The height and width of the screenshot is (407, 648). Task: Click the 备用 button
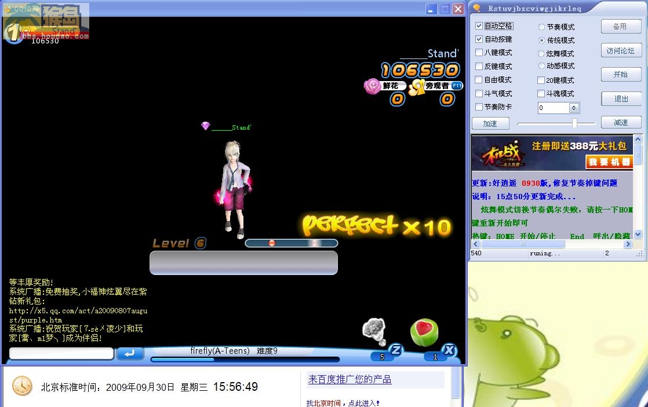(x=621, y=27)
